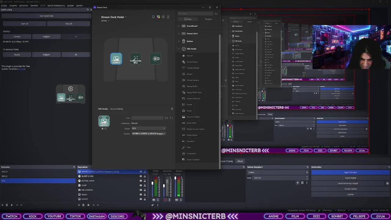The width and height of the screenshot is (391, 220).
Task: Open the Araçlar menu
Action: [x=71, y=5]
